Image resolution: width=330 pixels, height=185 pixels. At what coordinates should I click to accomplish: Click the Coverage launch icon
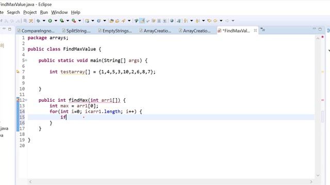pyautogui.click(x=62, y=21)
